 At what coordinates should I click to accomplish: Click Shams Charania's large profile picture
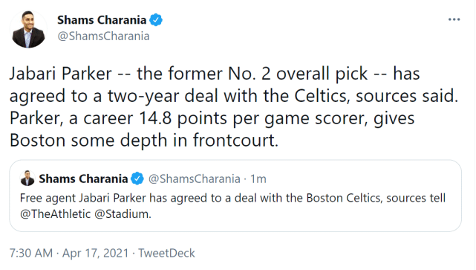tap(28, 29)
